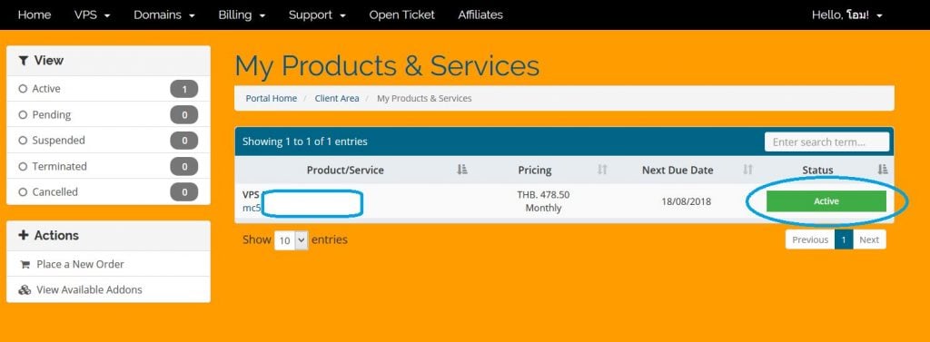Viewport: 930px width, 342px height.
Task: Click the Previous pagination button
Action: click(809, 239)
